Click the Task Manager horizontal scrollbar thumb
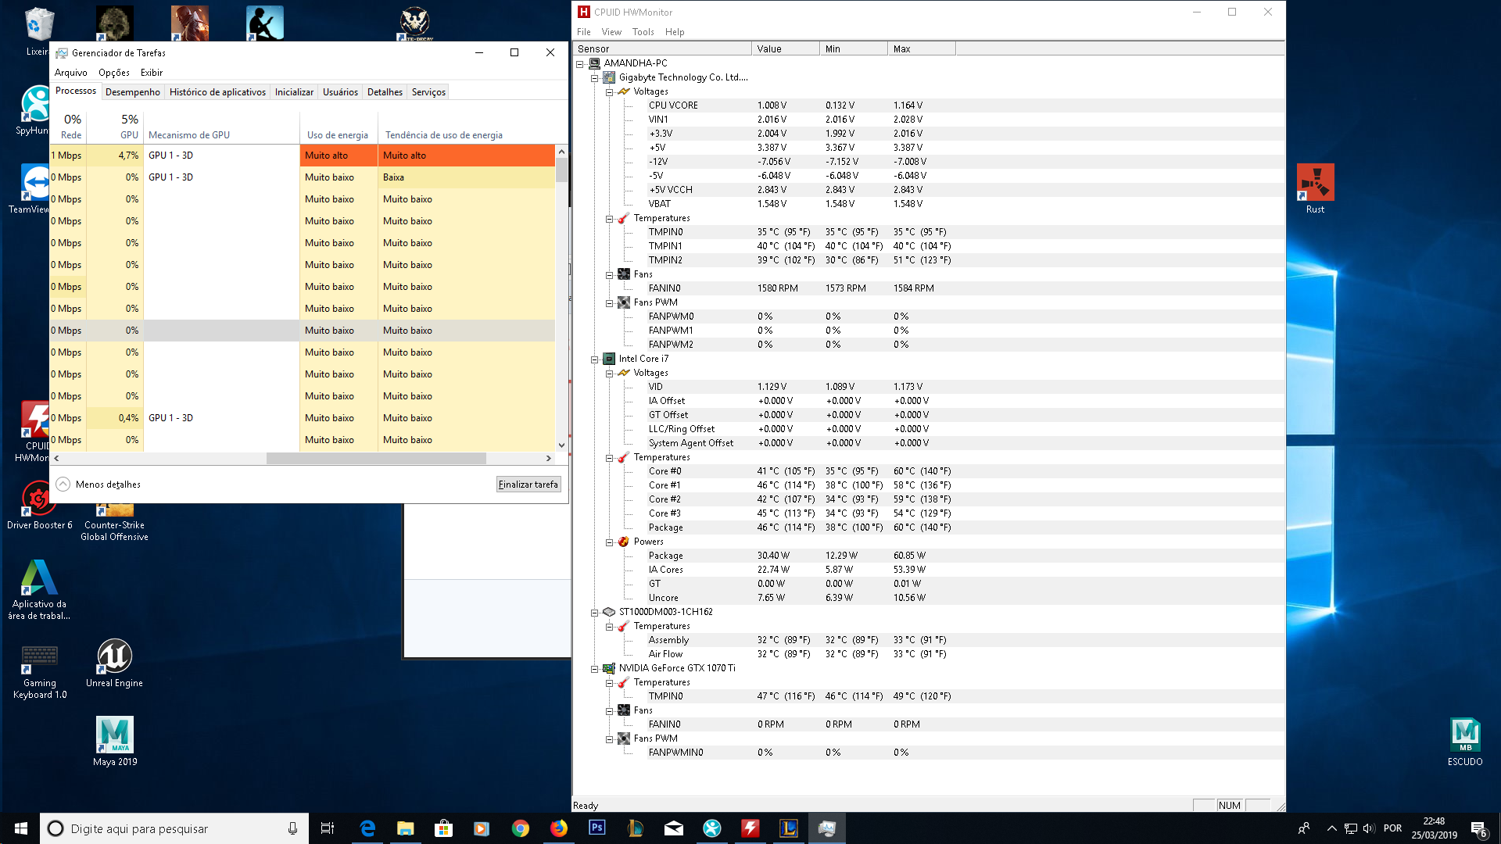Image resolution: width=1501 pixels, height=844 pixels. tap(375, 459)
